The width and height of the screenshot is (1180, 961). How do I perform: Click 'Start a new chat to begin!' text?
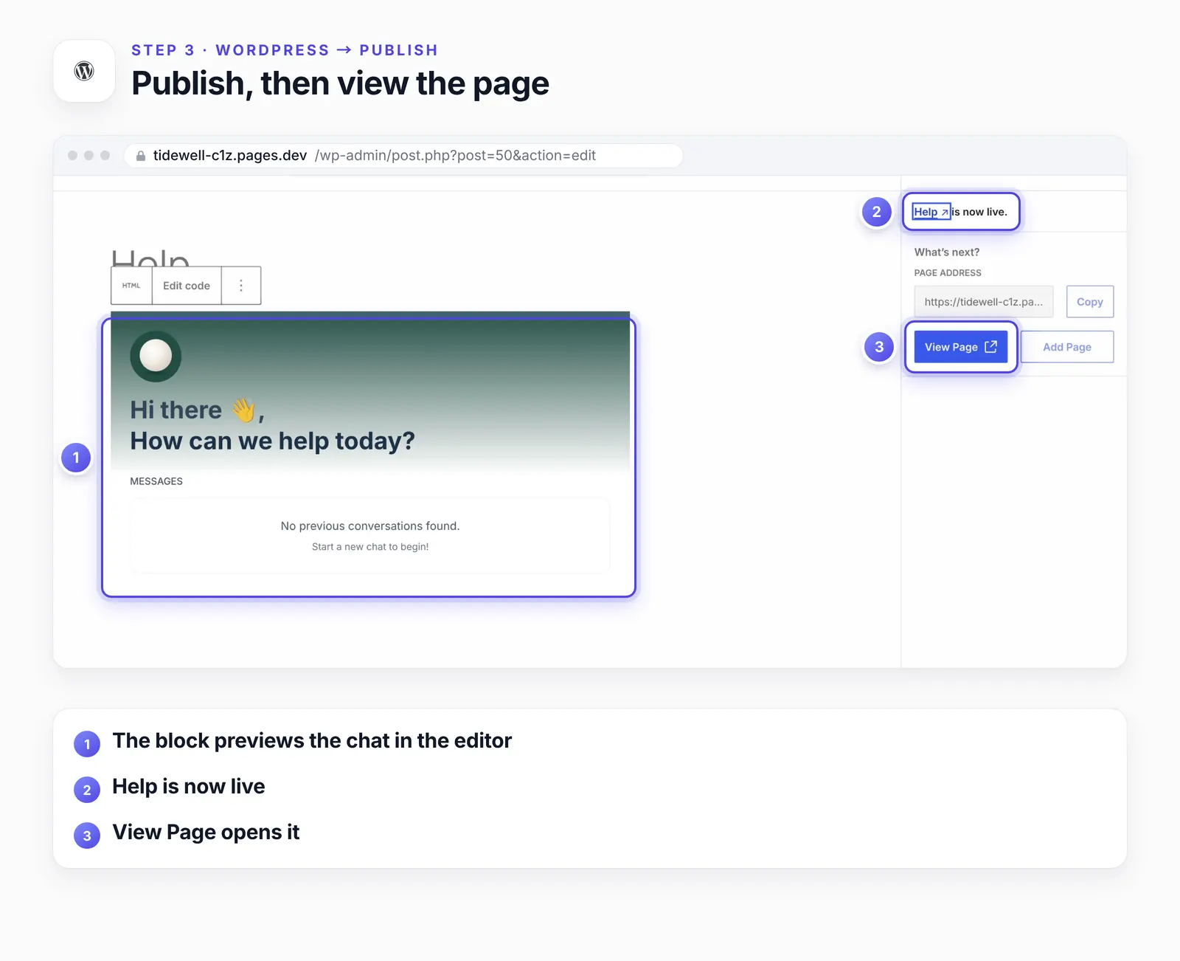pyautogui.click(x=370, y=547)
